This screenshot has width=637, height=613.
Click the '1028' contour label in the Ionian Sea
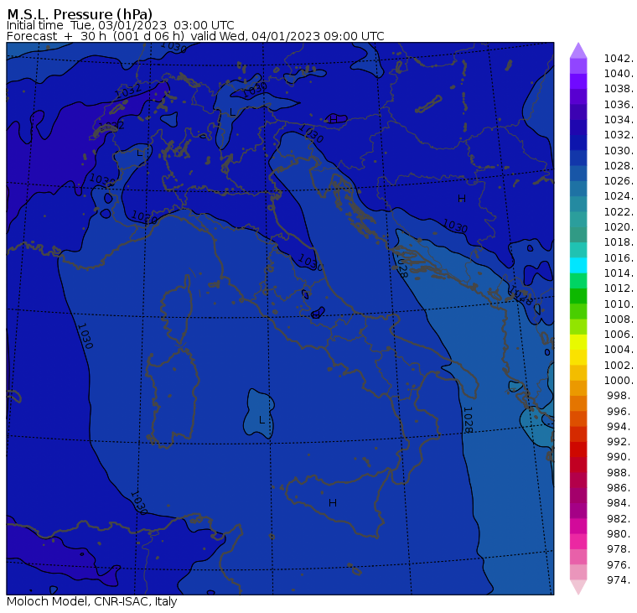click(x=468, y=419)
